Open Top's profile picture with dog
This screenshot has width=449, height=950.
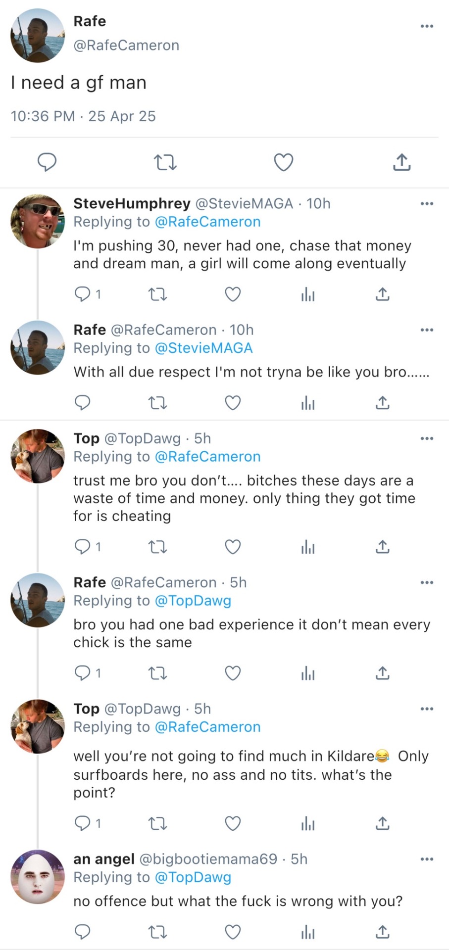(x=38, y=456)
